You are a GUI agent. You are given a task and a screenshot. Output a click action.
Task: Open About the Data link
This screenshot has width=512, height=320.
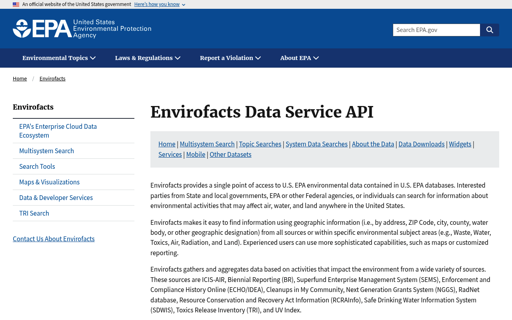[373, 144]
